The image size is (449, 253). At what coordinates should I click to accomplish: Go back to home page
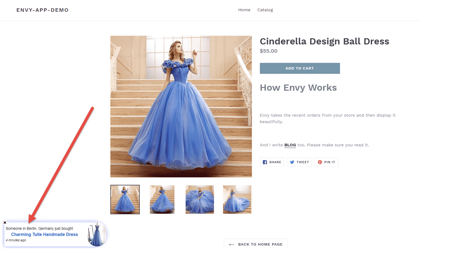tap(260, 245)
